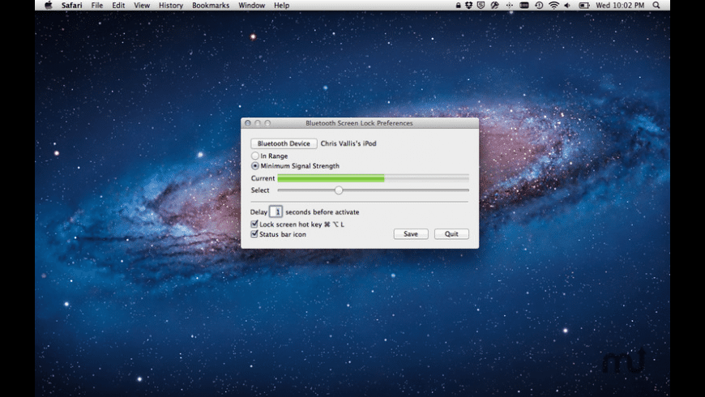Open the View menu
The width and height of the screenshot is (705, 397).
pyautogui.click(x=142, y=6)
